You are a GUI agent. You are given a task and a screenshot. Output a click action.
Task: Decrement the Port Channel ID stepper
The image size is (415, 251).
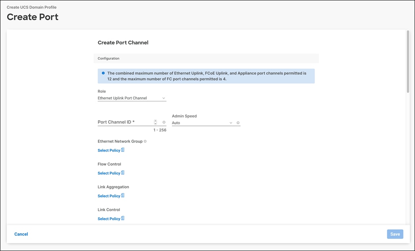[155, 124]
